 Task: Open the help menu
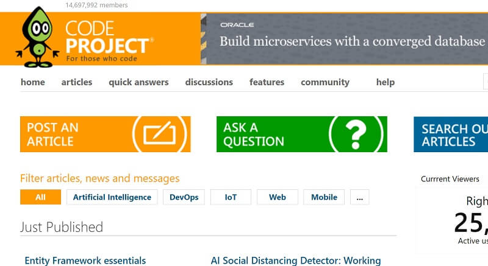[x=386, y=82]
